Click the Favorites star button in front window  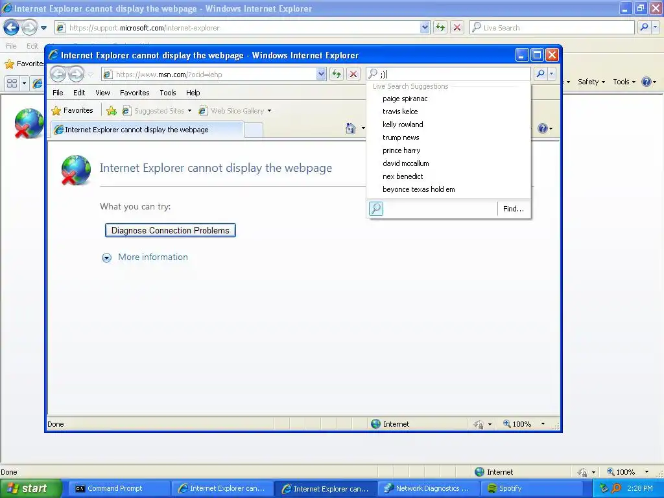(73, 110)
